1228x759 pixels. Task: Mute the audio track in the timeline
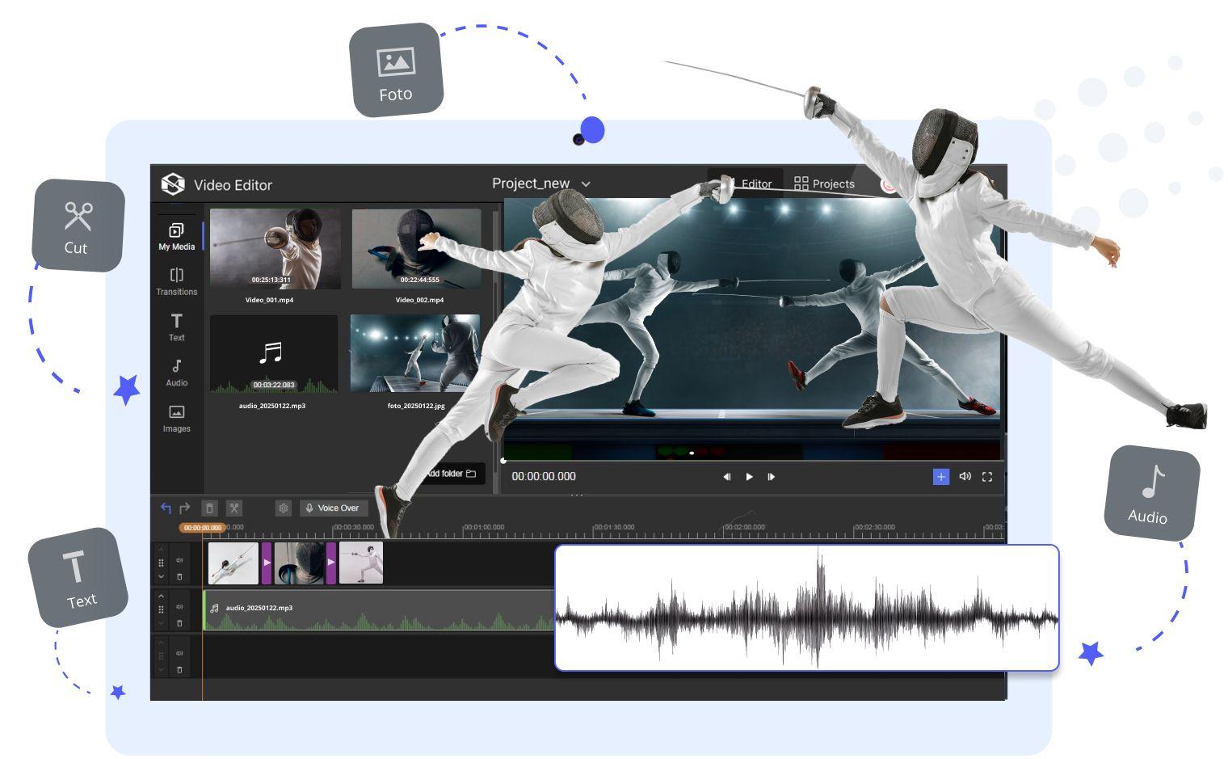click(x=179, y=608)
